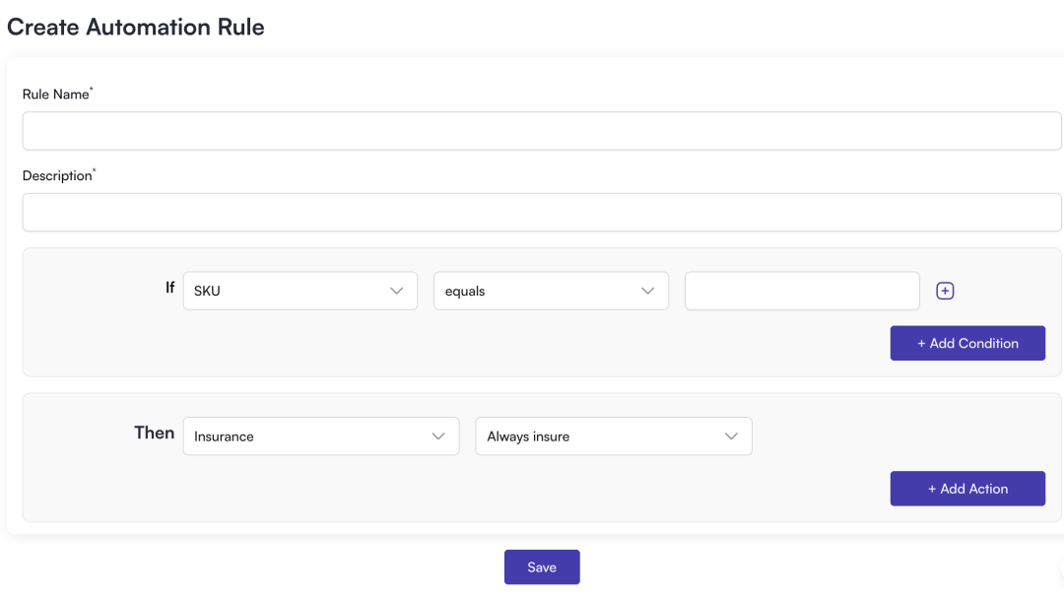Save the automation rule
The width and height of the screenshot is (1064, 601).
(x=542, y=567)
